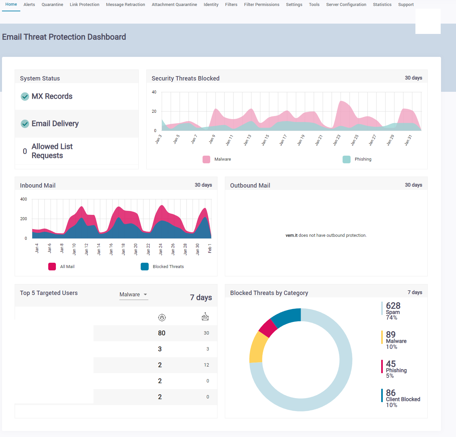Click the malware bug column icon
The height and width of the screenshot is (437, 456).
point(162,318)
